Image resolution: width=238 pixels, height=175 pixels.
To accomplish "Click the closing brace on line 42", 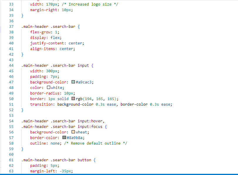I will pyautogui.click(x=22, y=54).
